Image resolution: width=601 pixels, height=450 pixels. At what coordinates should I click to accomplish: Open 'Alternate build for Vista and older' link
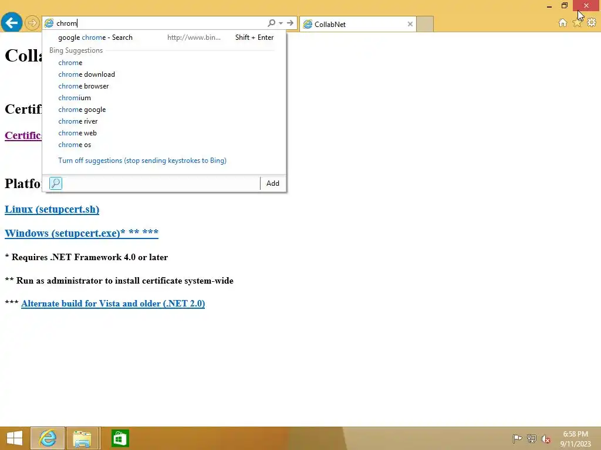[x=113, y=304]
